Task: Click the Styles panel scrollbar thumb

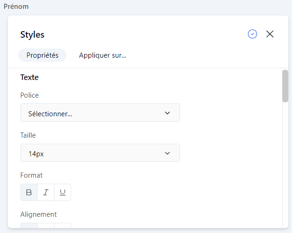Action: point(285,86)
